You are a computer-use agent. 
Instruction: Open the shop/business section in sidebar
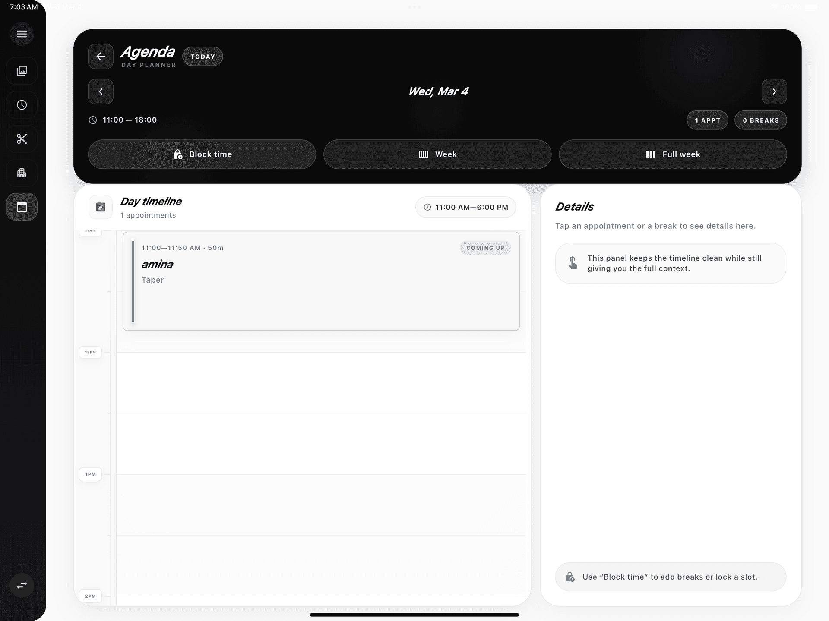(x=22, y=173)
